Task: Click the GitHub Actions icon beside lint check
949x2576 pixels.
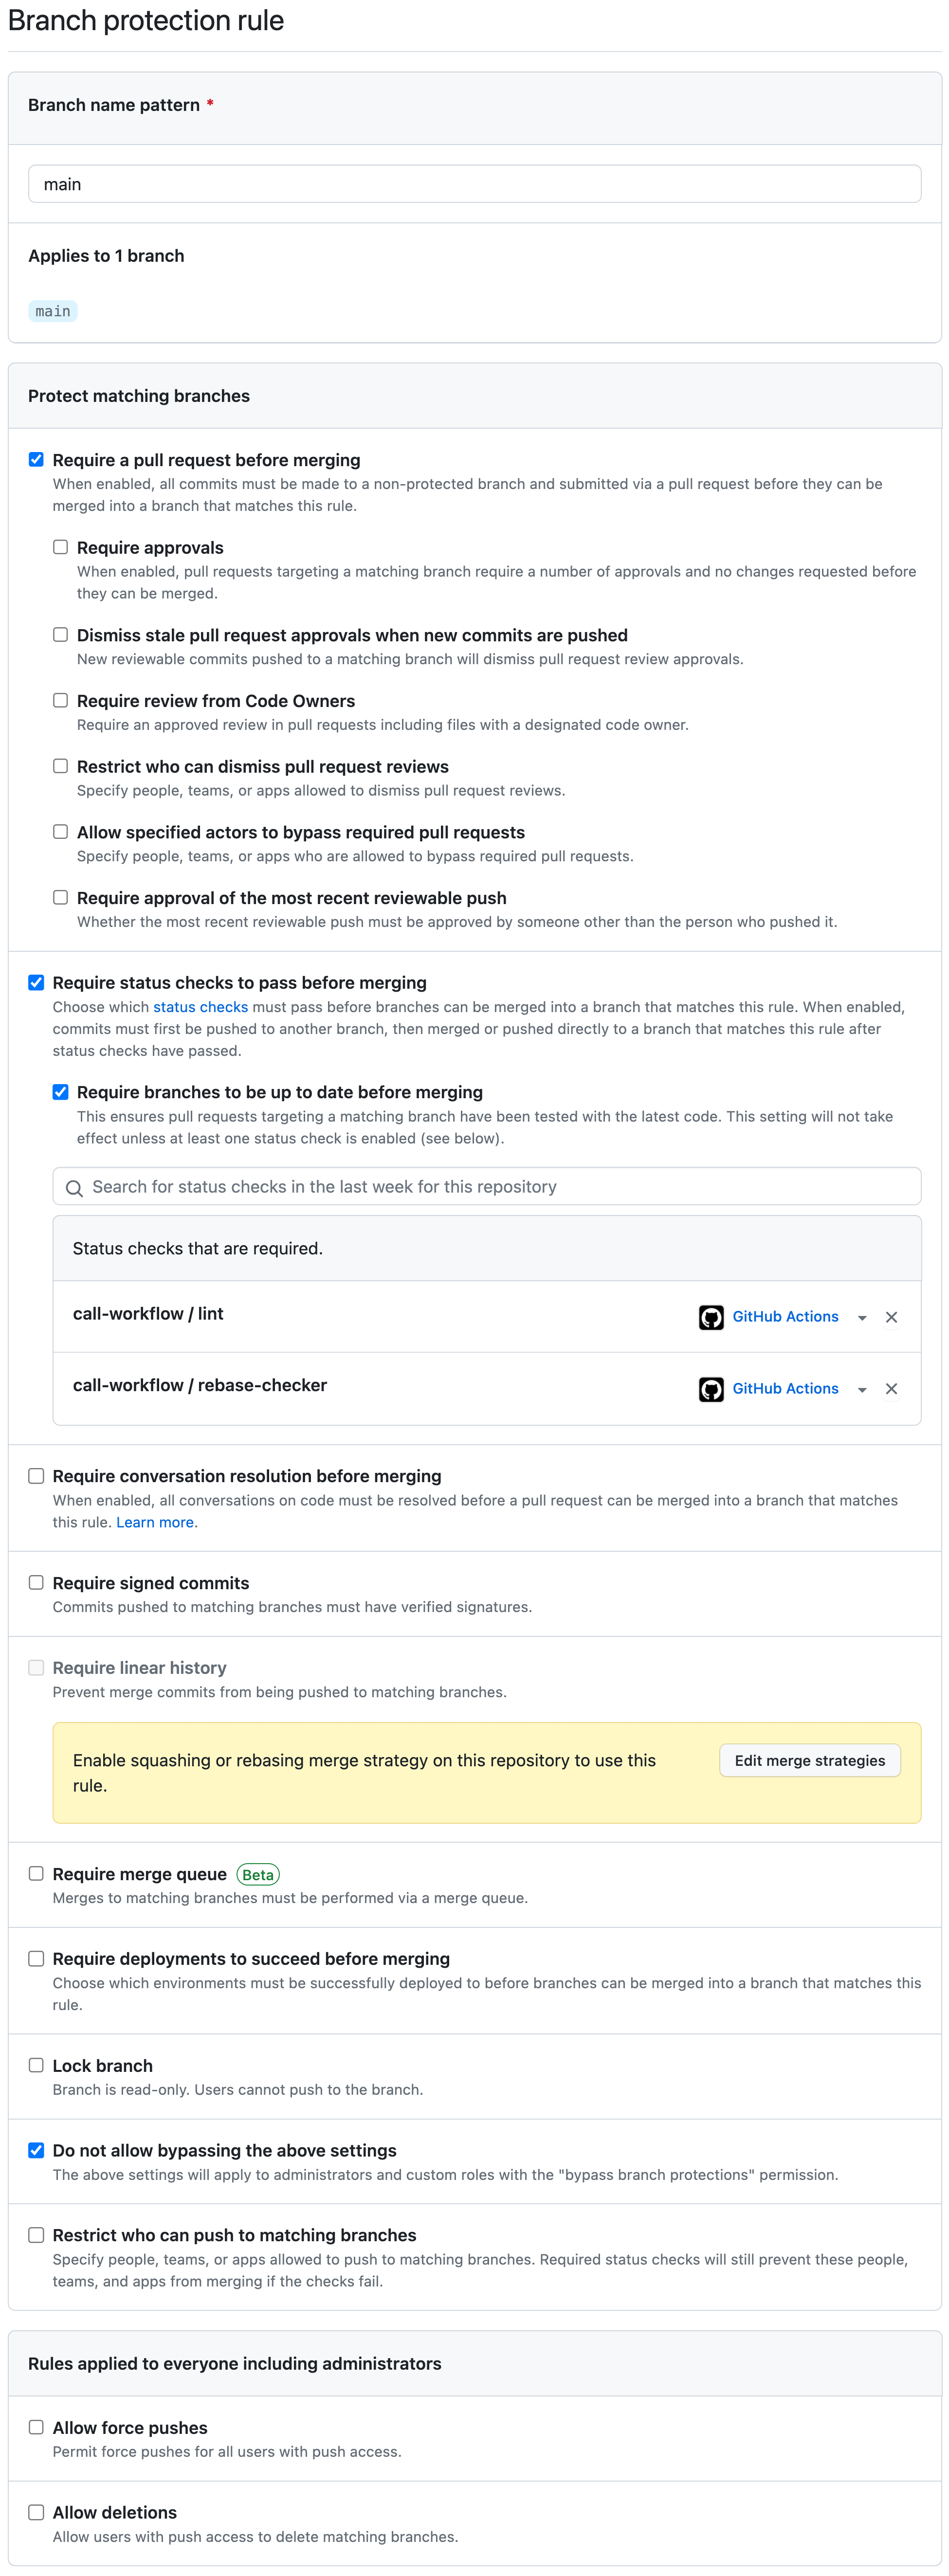Action: pos(710,1317)
